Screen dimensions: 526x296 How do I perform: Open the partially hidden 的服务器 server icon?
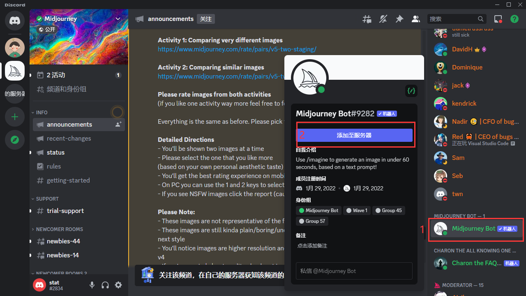(x=15, y=94)
